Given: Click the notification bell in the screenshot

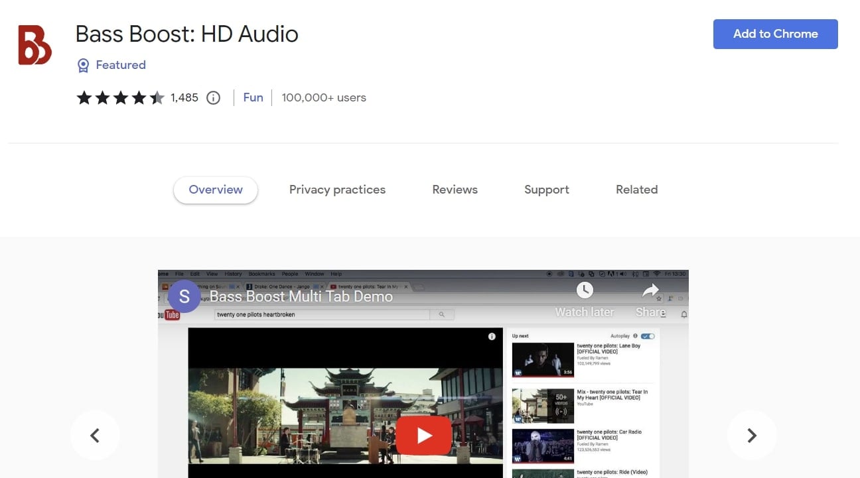Looking at the screenshot, I should 683,315.
